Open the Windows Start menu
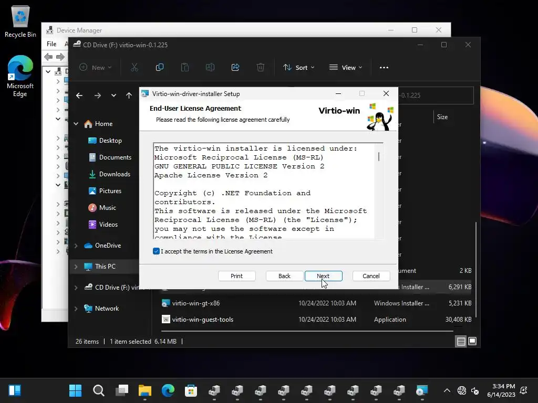The image size is (538, 403). (x=76, y=390)
